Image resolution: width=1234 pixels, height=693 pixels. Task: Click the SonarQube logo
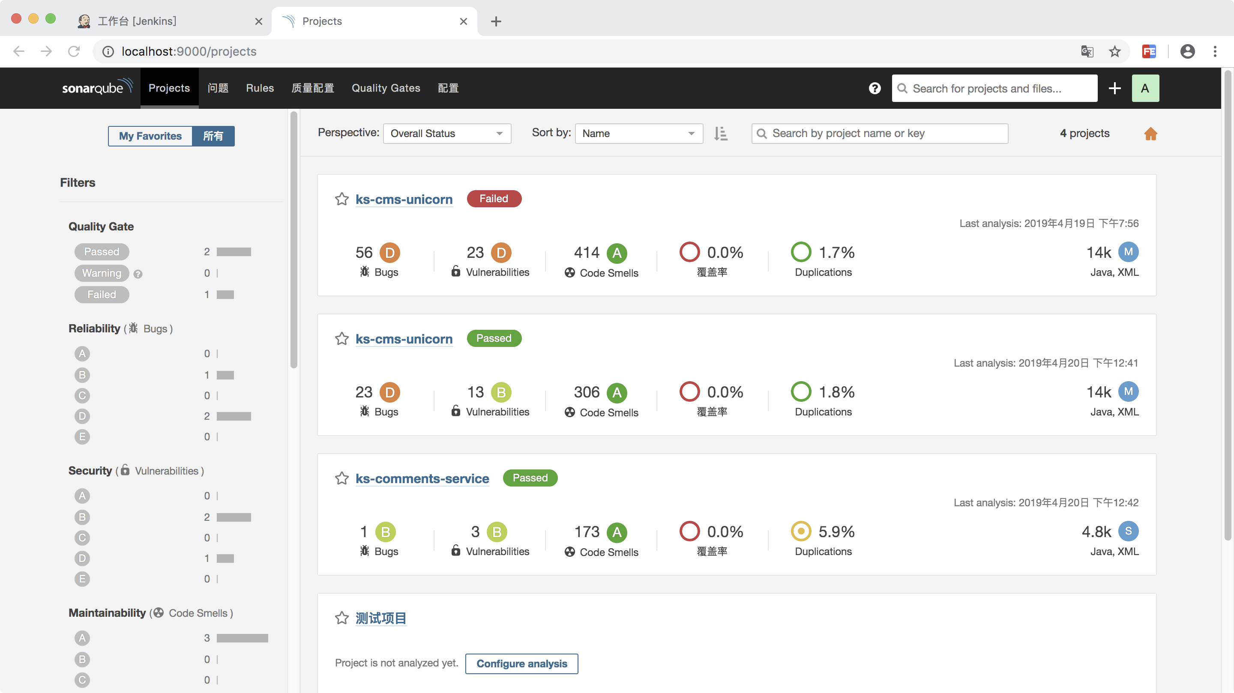(97, 88)
